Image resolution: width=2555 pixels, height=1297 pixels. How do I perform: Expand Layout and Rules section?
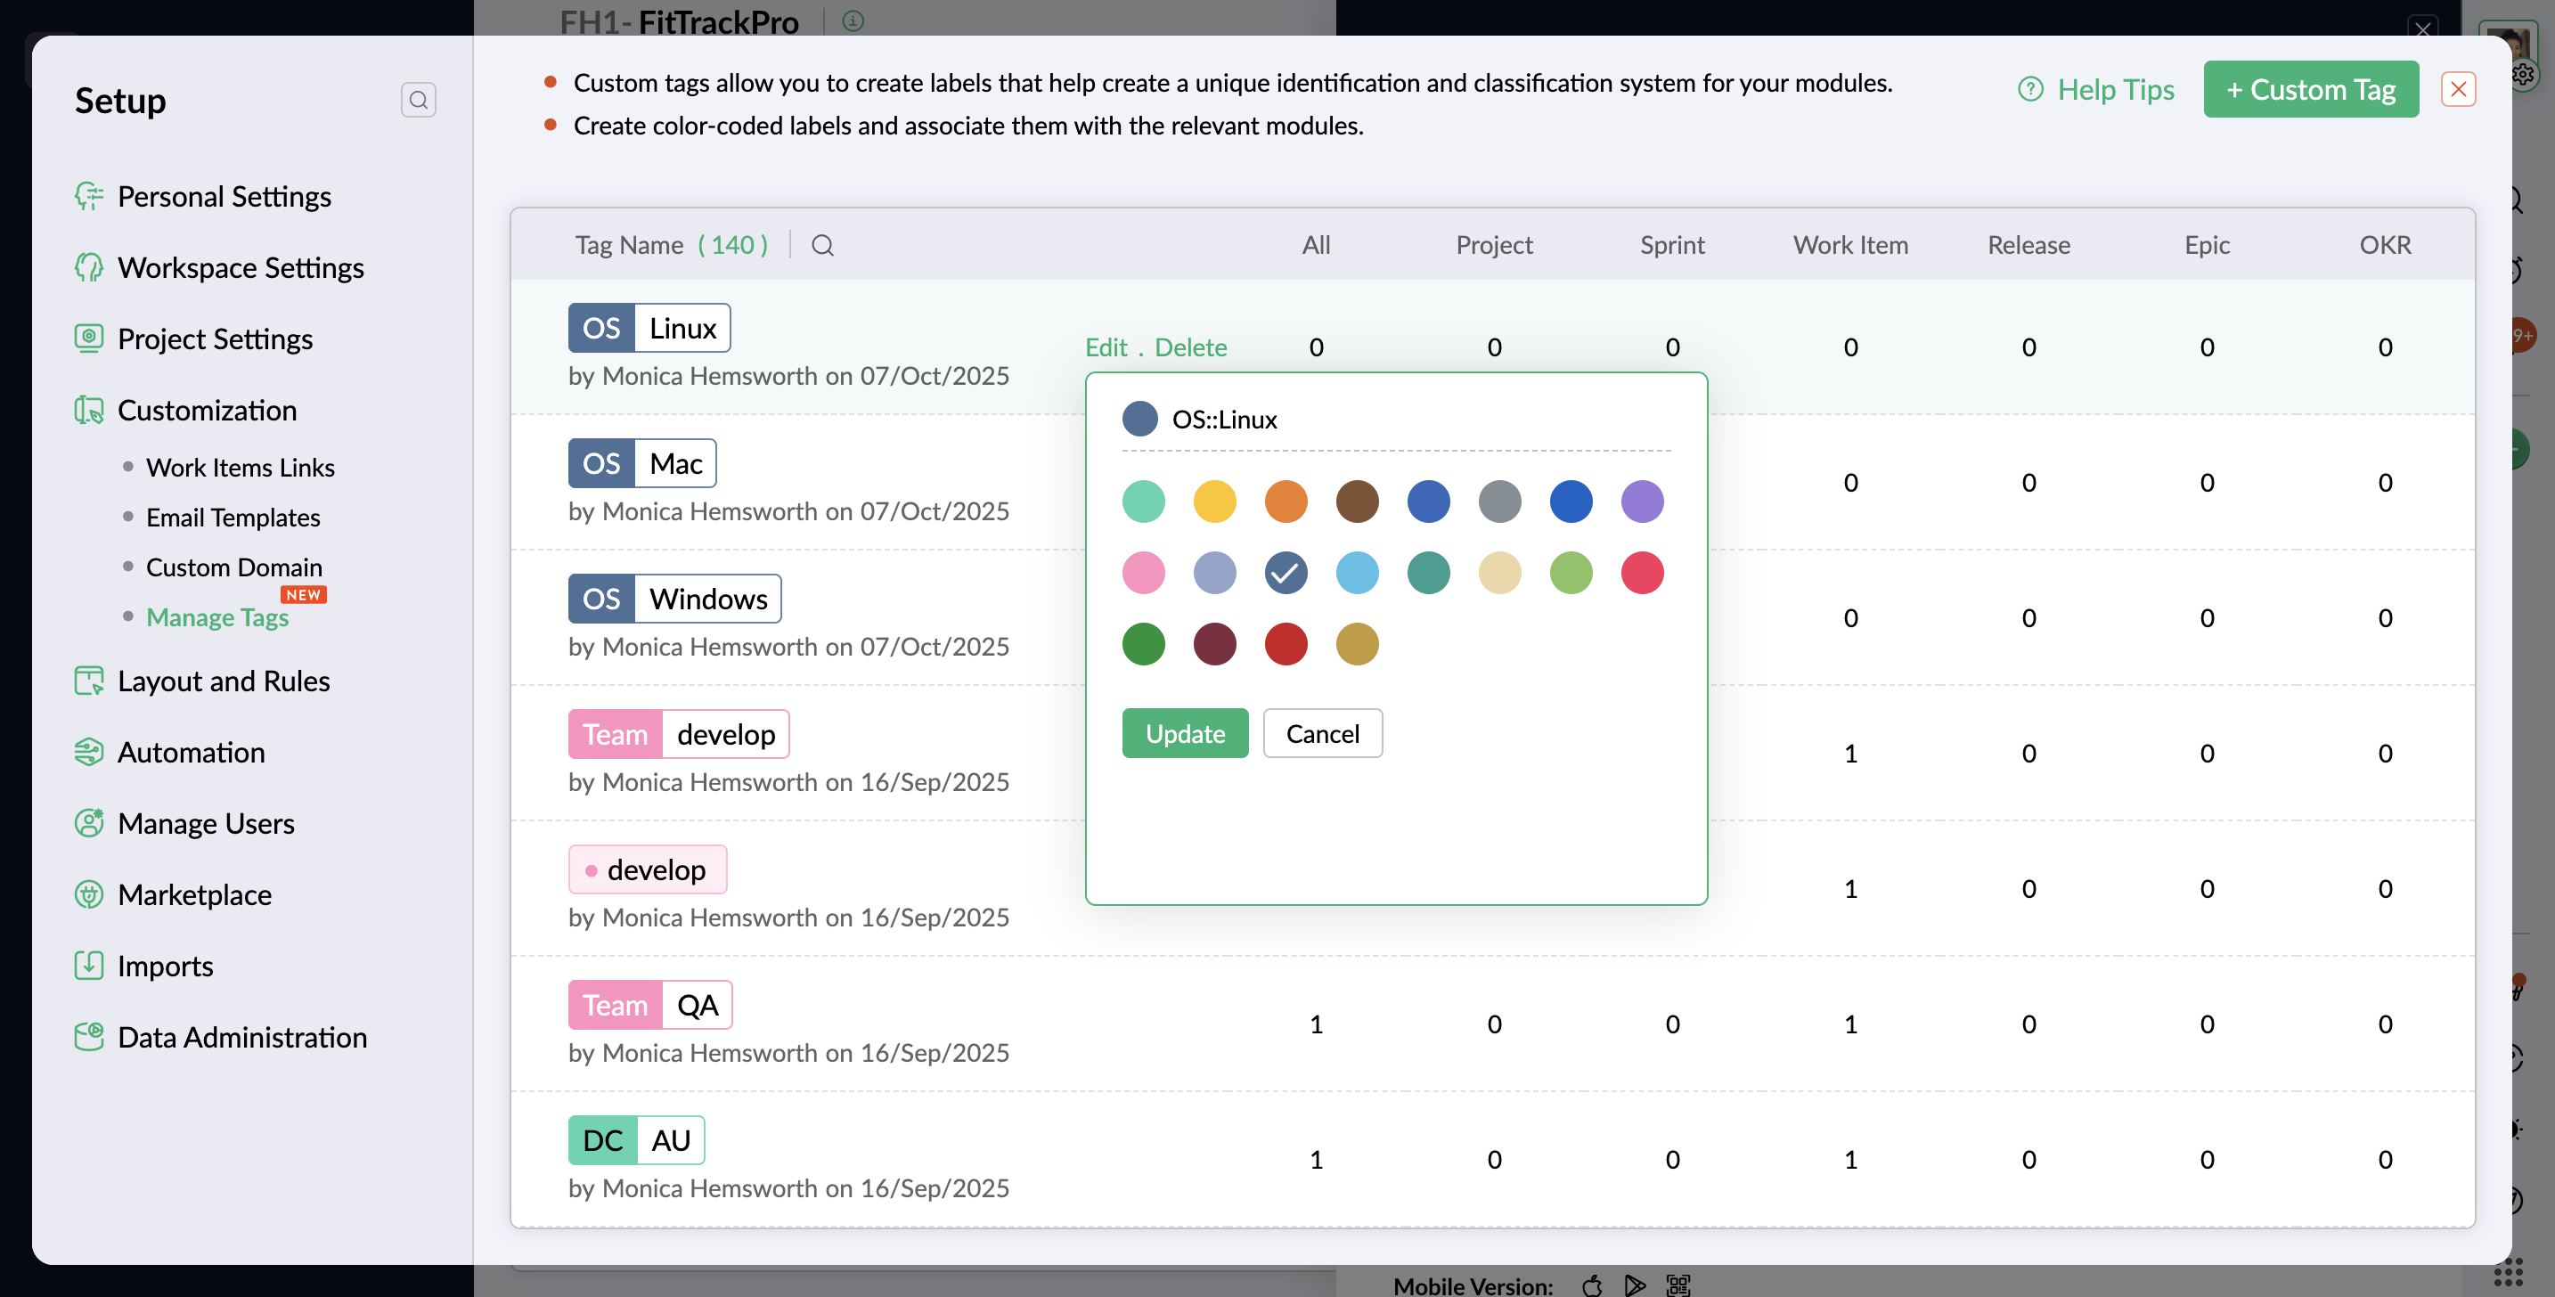pyautogui.click(x=224, y=681)
